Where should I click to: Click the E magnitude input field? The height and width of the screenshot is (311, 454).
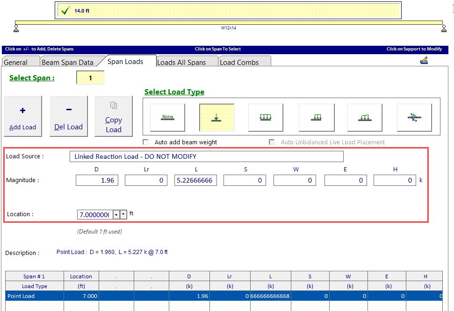pyautogui.click(x=346, y=180)
